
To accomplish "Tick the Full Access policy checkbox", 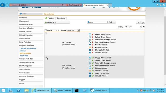I will point(46,57).
